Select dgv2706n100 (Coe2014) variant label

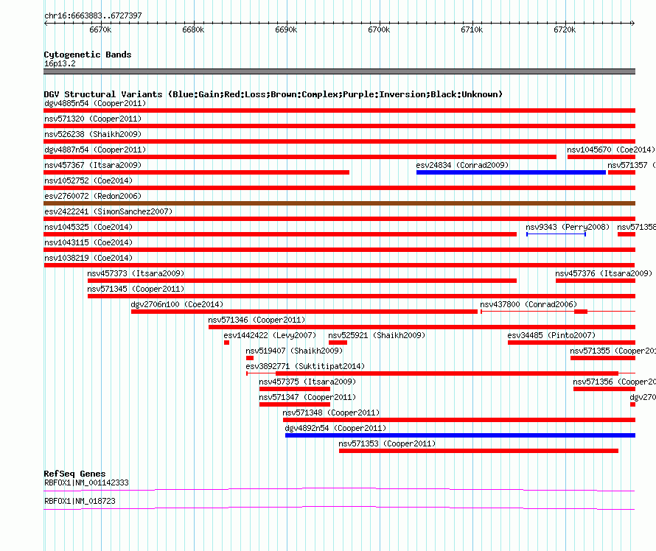click(x=177, y=304)
